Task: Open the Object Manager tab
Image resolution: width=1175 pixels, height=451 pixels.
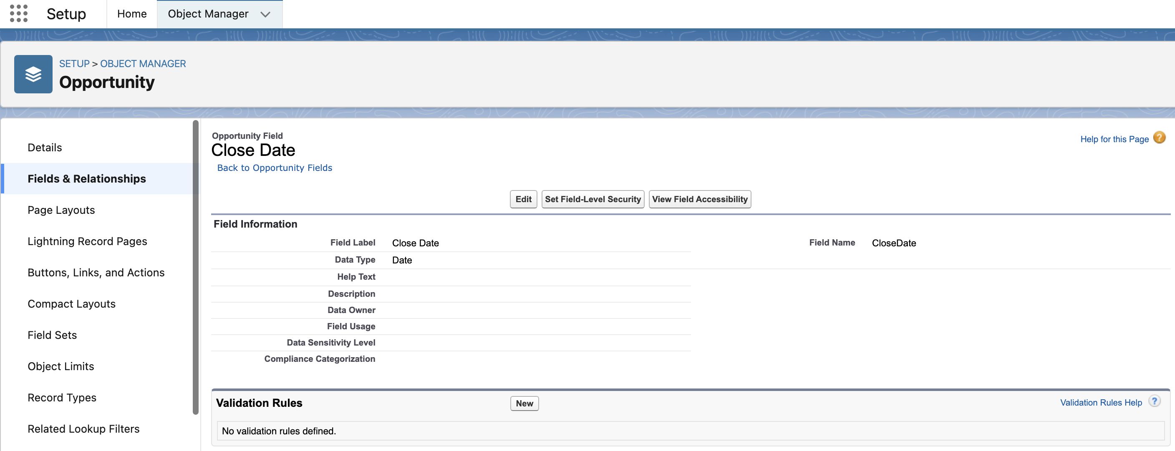Action: coord(208,14)
